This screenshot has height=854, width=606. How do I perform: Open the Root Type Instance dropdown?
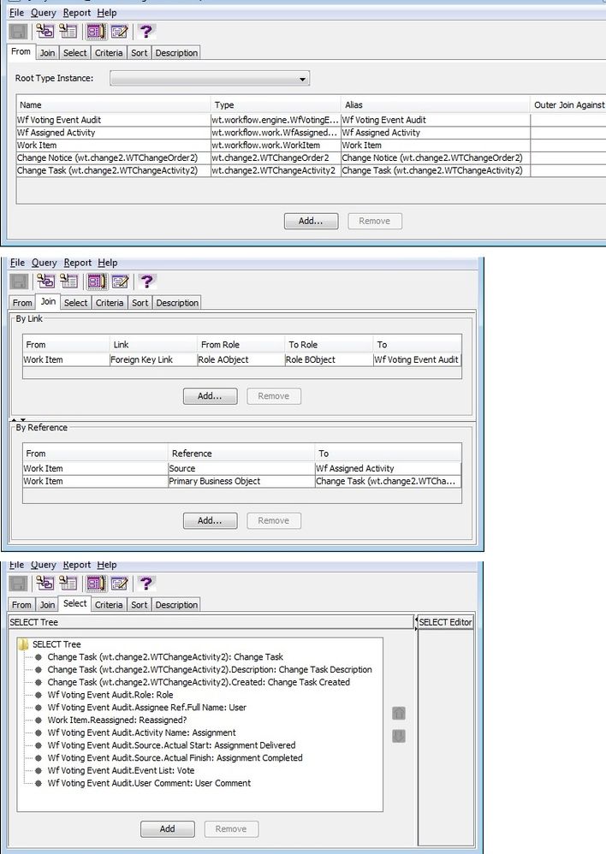point(210,79)
